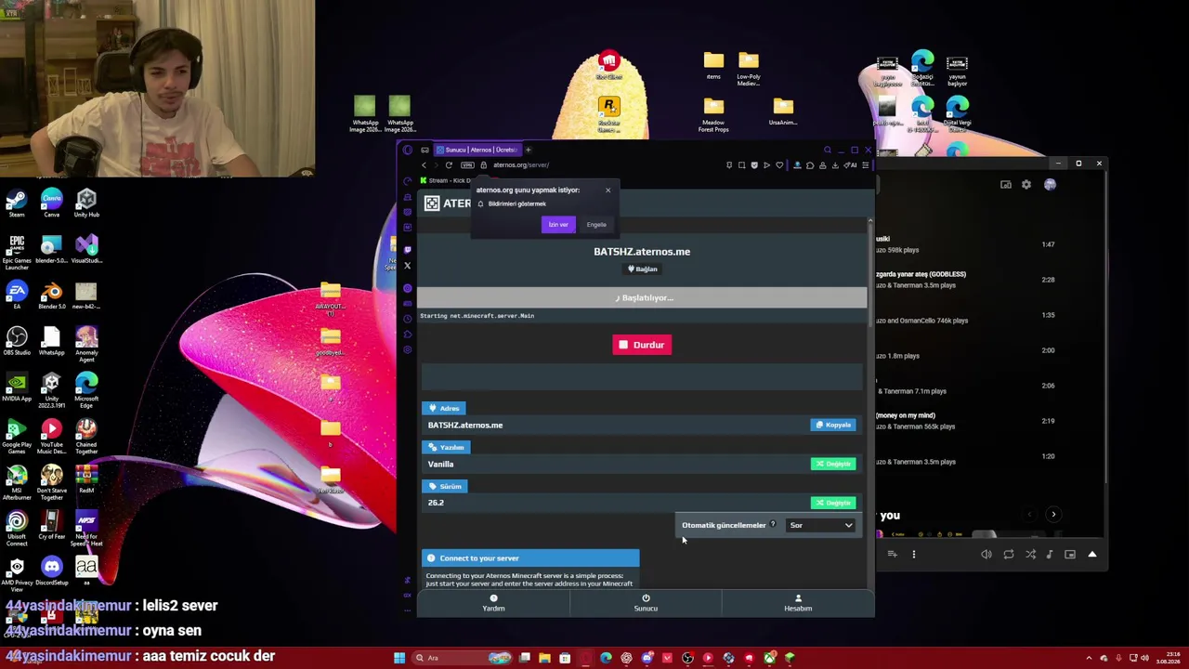Open settings gear in music window
The width and height of the screenshot is (1189, 669).
point(1026,185)
